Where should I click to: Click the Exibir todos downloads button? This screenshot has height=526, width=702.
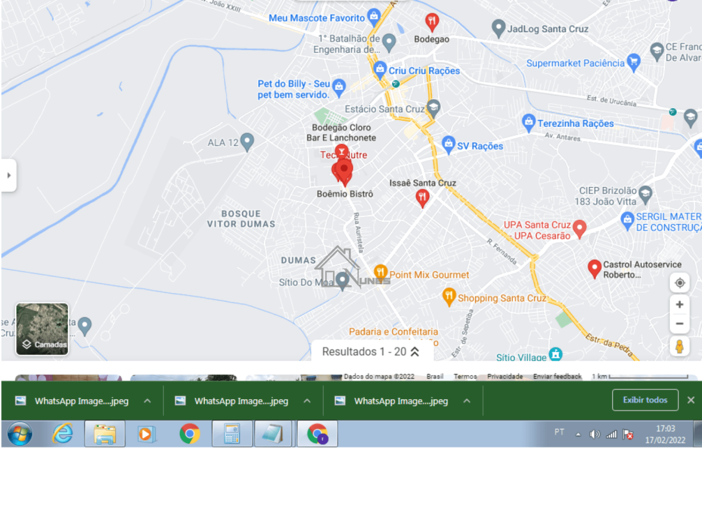pos(645,400)
